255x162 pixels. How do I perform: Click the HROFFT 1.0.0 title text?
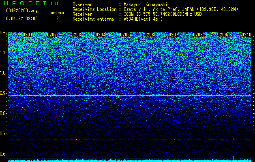[32, 3]
